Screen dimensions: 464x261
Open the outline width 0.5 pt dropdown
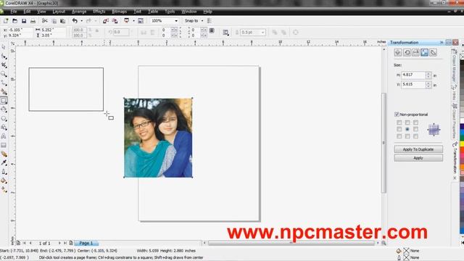click(x=262, y=32)
